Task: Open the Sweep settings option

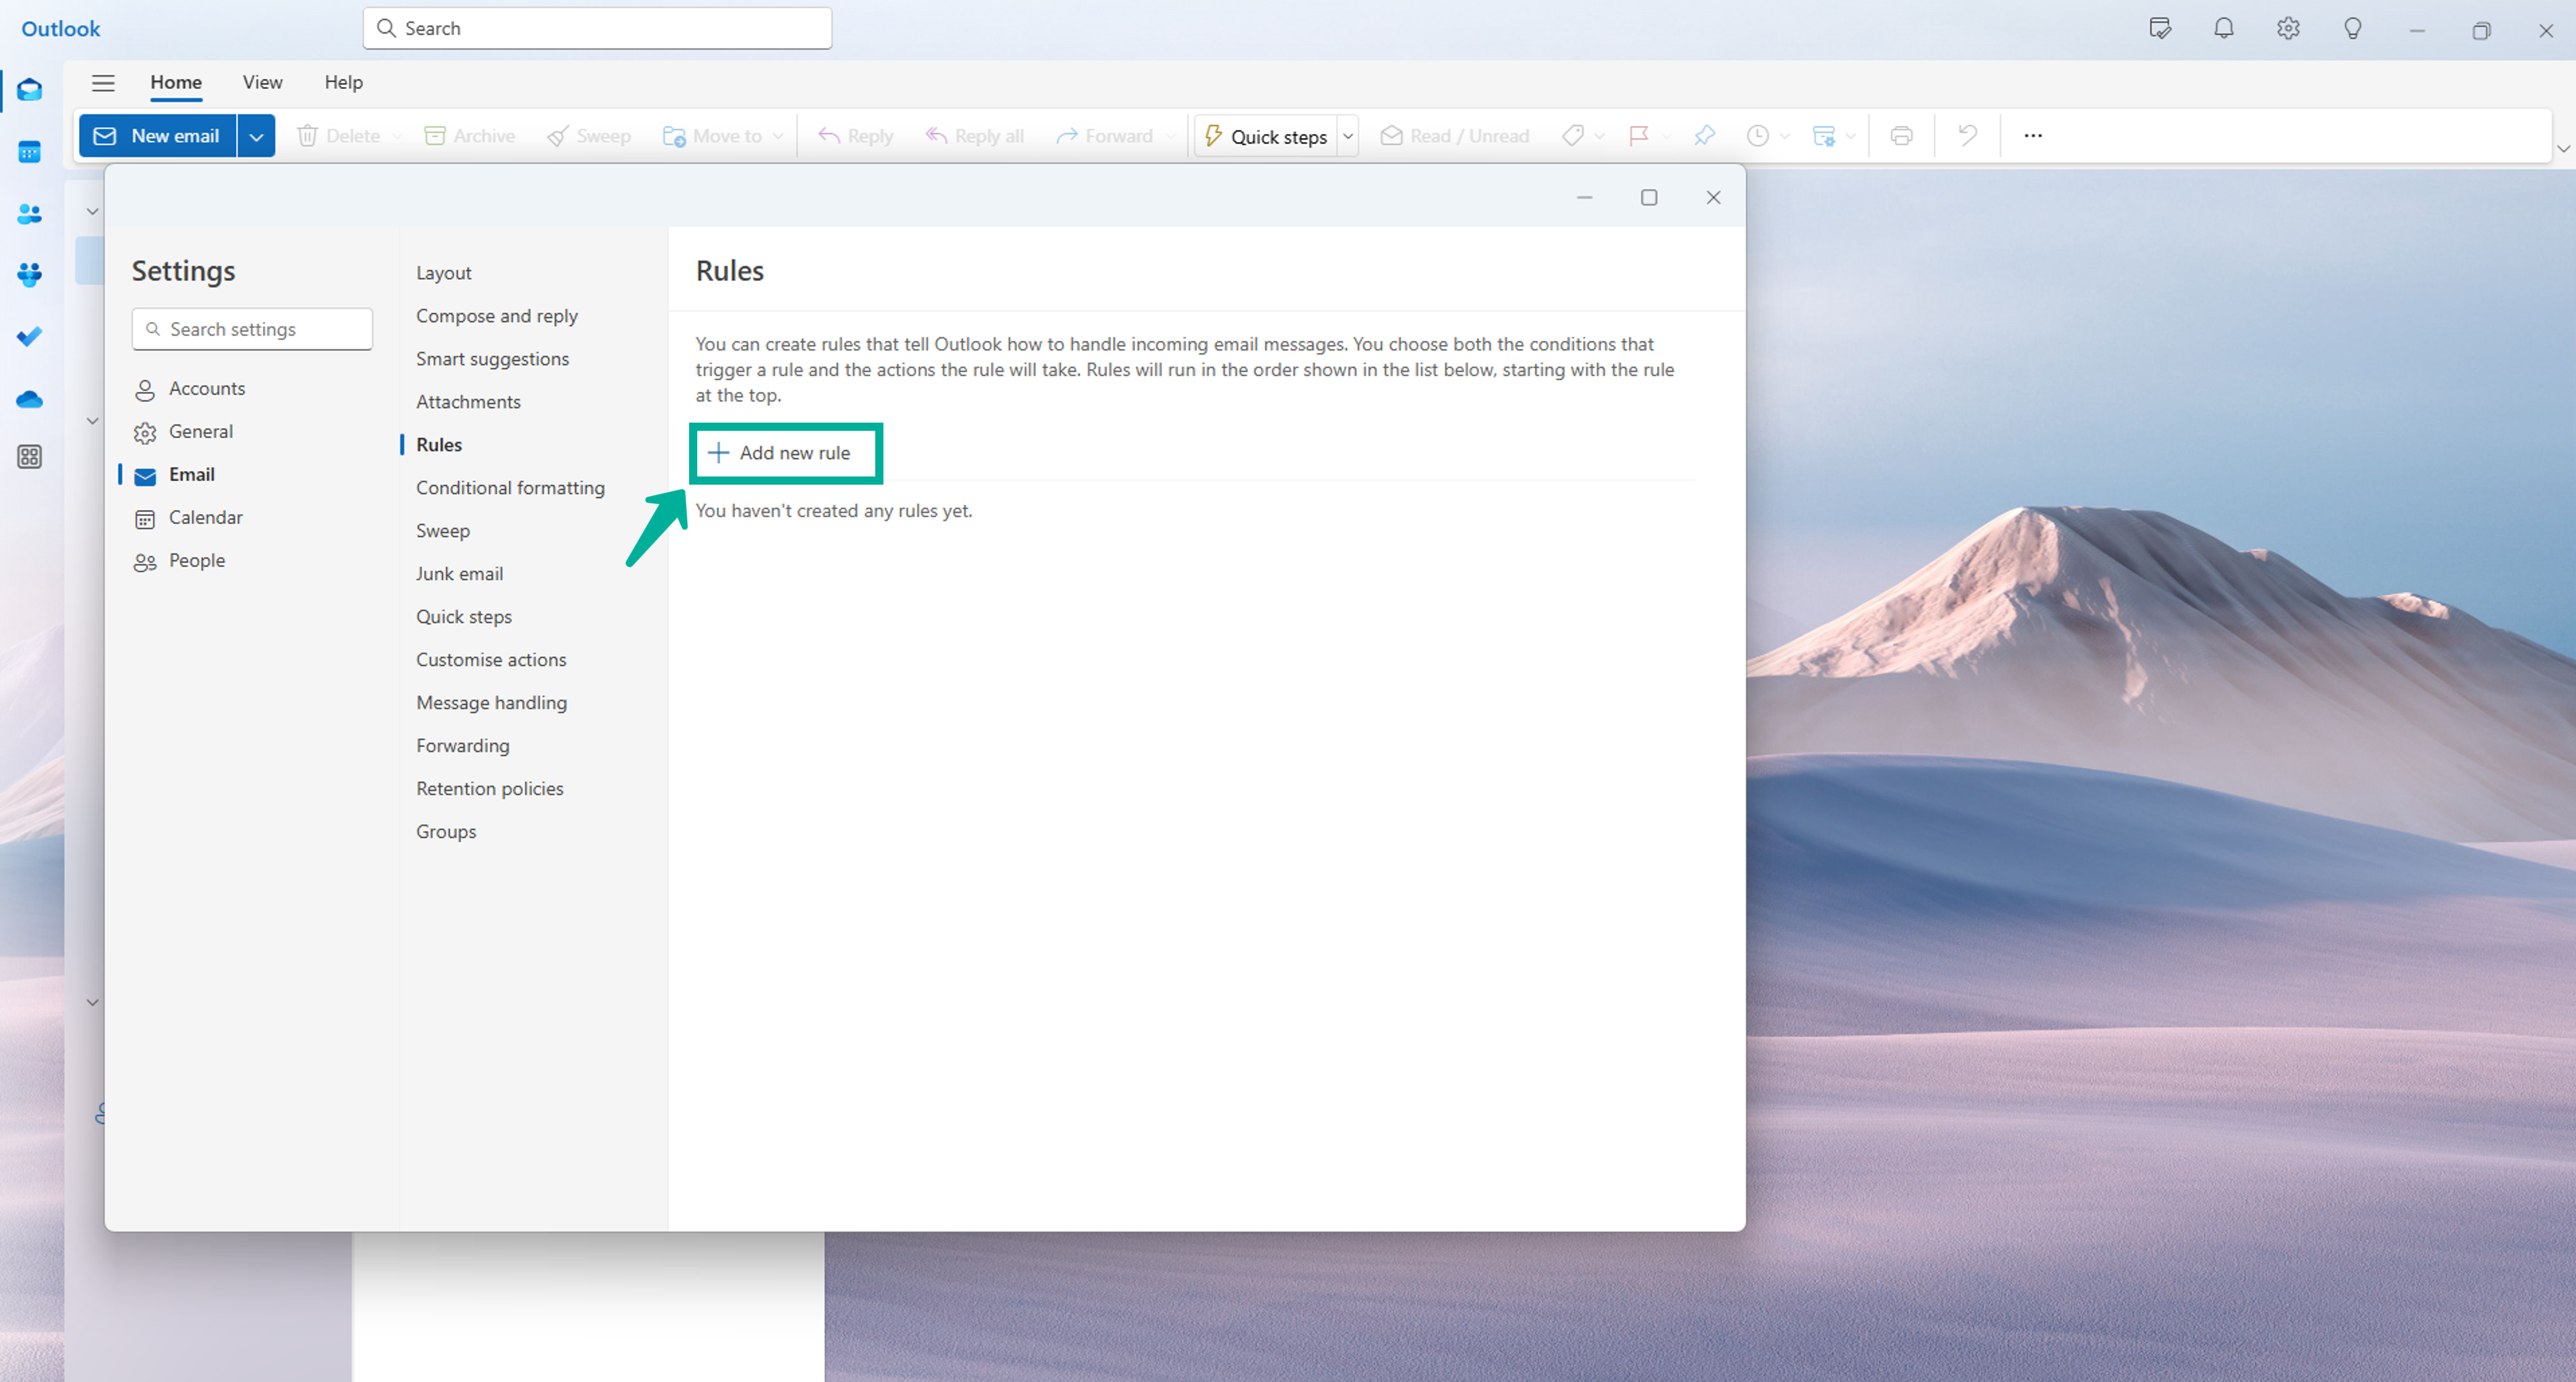Action: (x=443, y=530)
